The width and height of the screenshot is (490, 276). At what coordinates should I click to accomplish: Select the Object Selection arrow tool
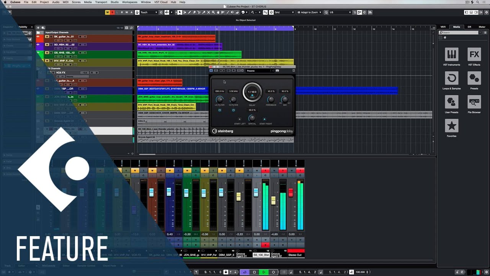[x=180, y=12]
